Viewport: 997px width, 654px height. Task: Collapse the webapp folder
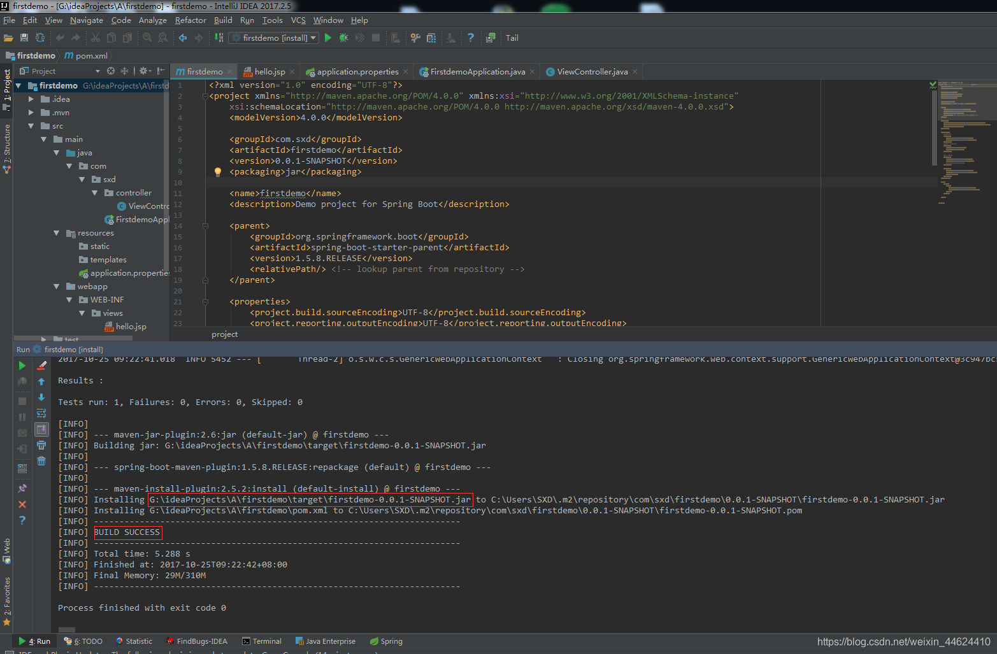click(57, 287)
